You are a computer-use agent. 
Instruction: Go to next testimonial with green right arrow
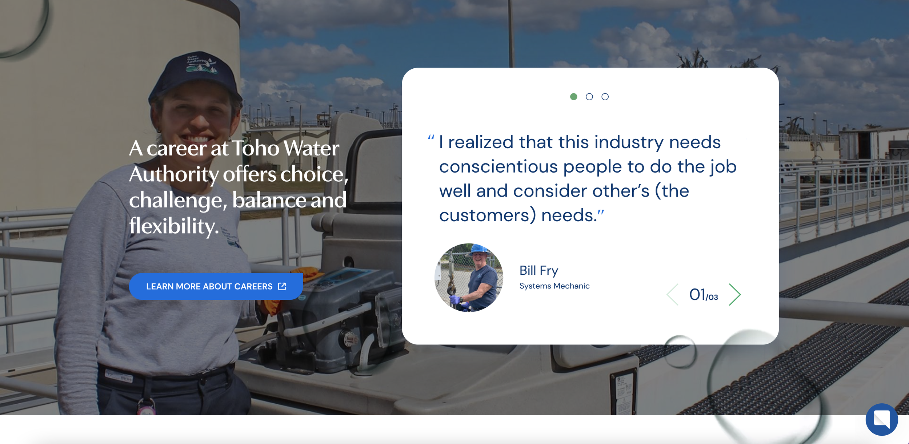pyautogui.click(x=735, y=295)
